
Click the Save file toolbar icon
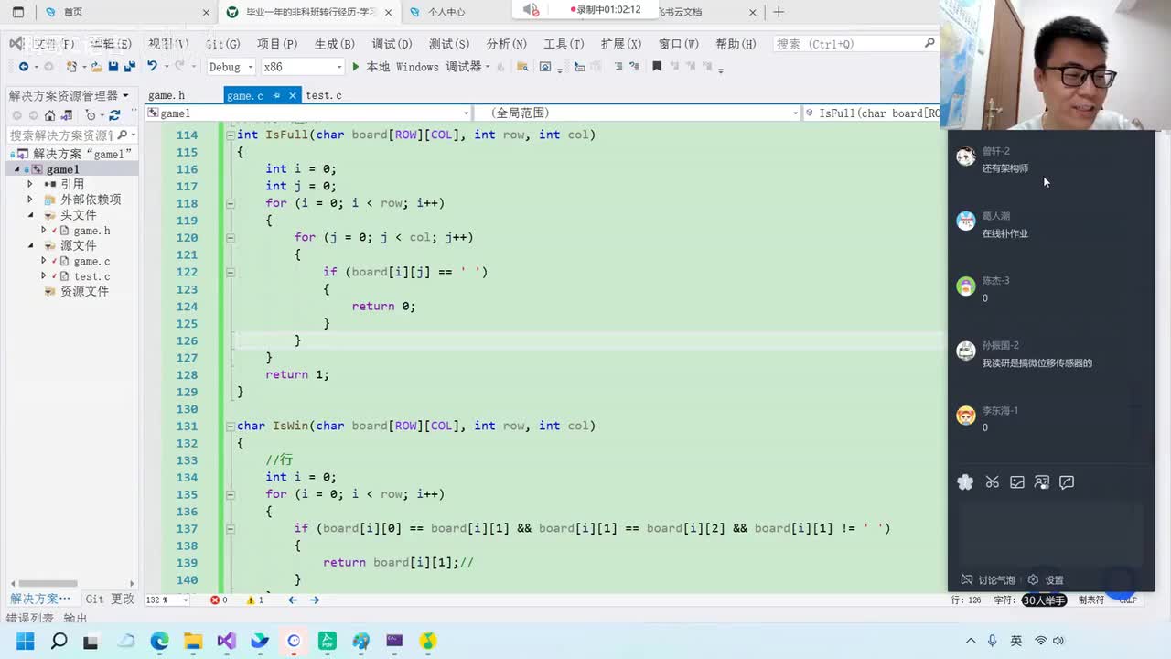click(x=113, y=67)
